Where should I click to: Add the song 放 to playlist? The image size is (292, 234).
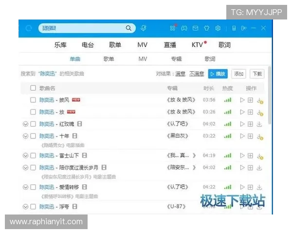250,112
